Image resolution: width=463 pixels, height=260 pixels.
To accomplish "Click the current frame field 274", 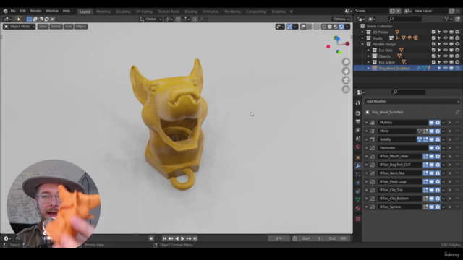I will (x=279, y=238).
